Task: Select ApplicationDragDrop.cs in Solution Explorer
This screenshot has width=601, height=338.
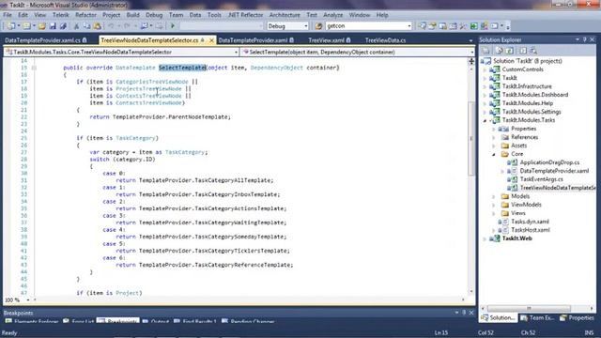Action: 549,162
